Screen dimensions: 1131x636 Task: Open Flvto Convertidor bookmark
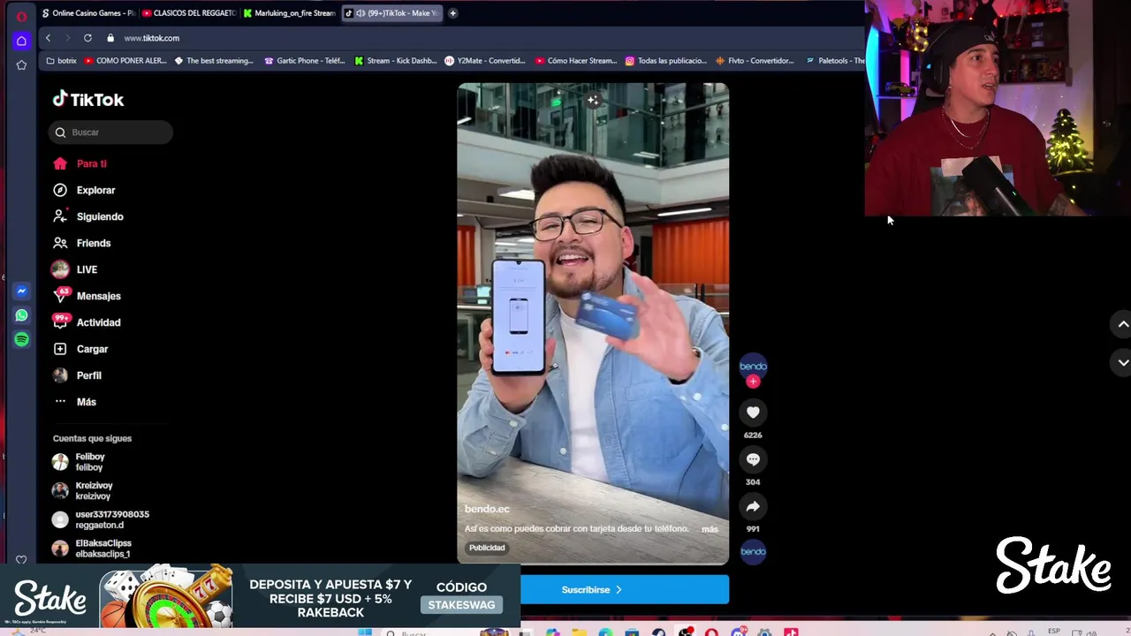(x=755, y=61)
